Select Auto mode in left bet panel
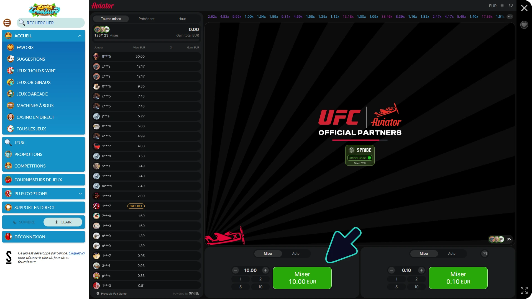This screenshot has height=299, width=532. (x=296, y=254)
